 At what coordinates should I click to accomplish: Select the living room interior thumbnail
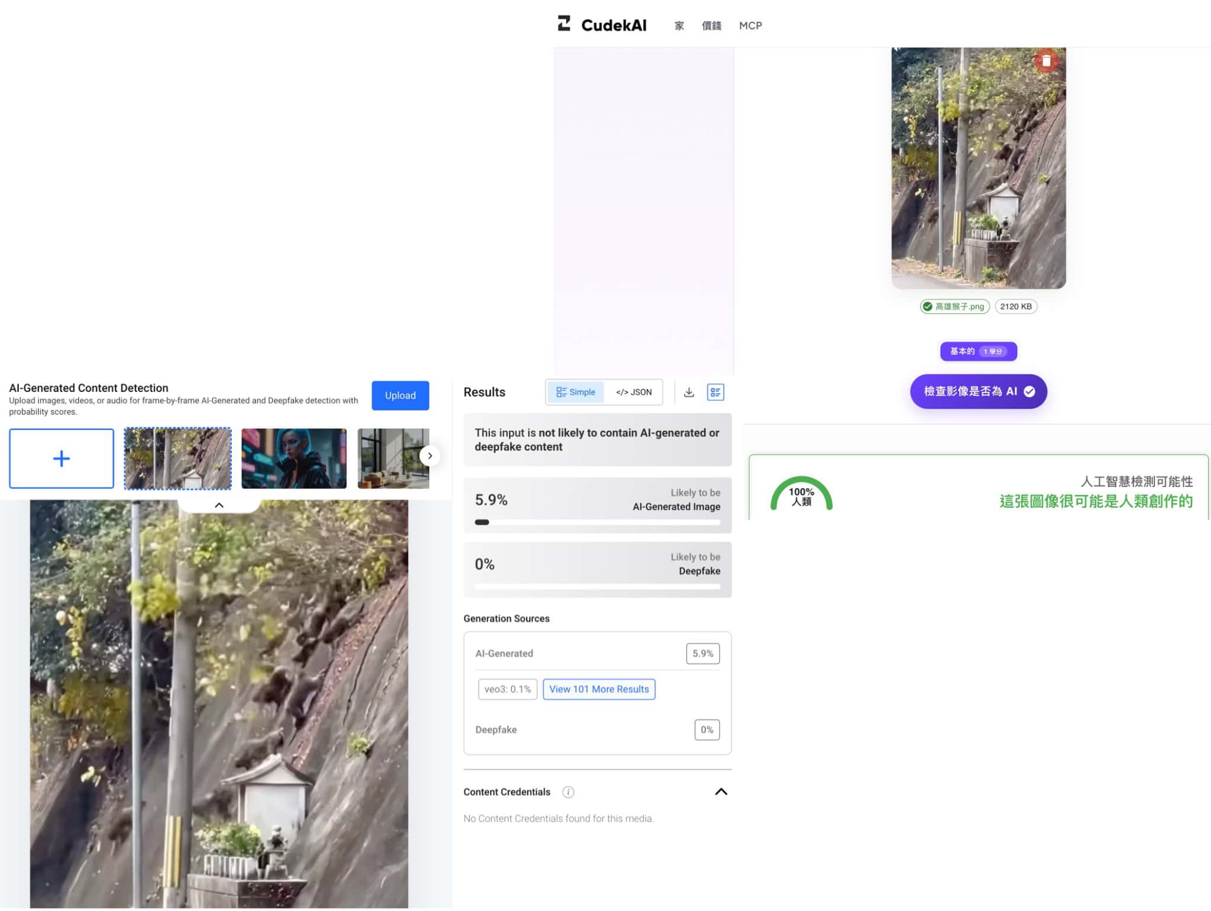[x=393, y=458]
